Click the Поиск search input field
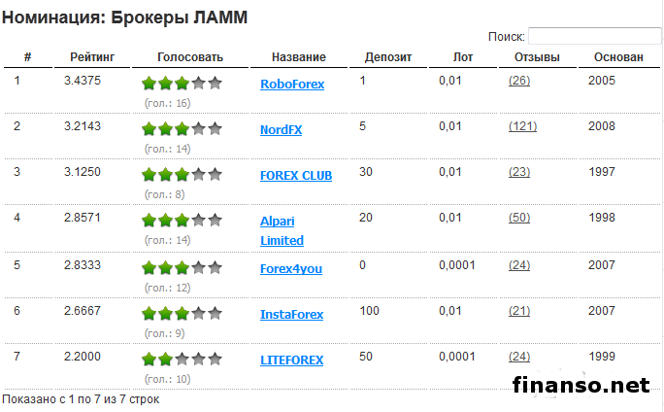The image size is (664, 412). [x=593, y=36]
